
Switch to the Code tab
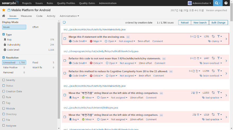39,16
